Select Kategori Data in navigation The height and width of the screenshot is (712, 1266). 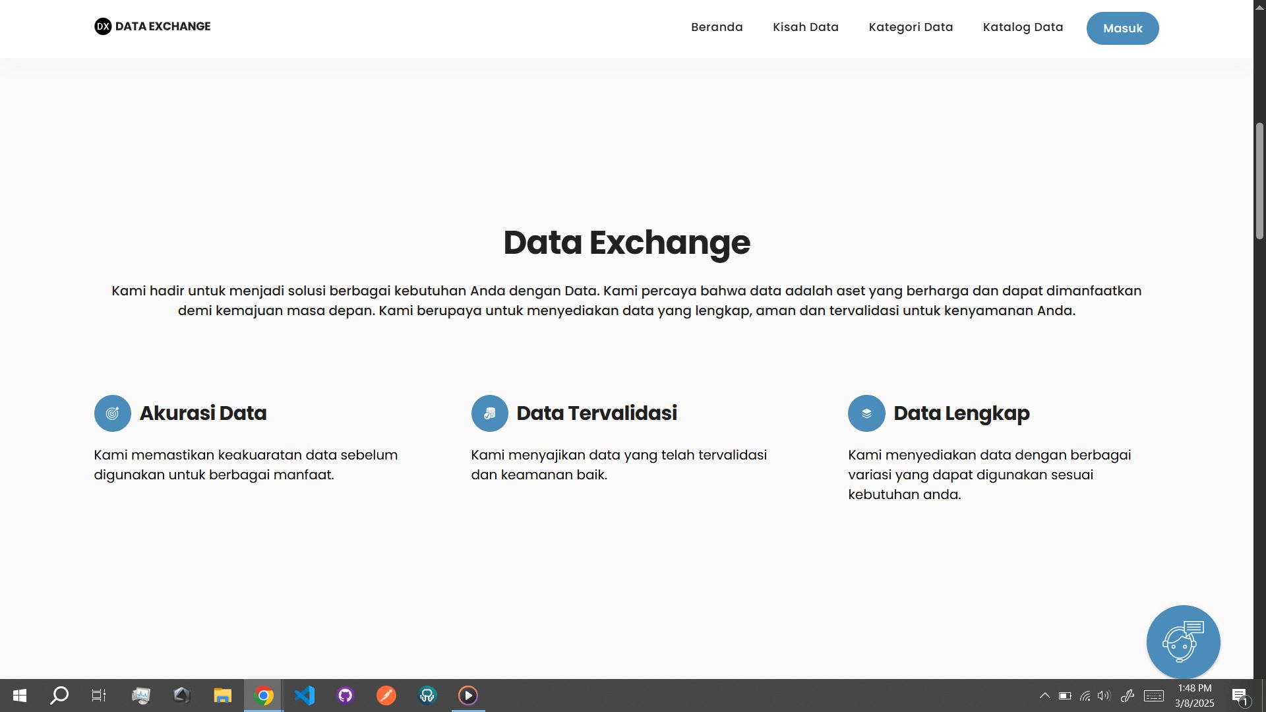click(911, 27)
